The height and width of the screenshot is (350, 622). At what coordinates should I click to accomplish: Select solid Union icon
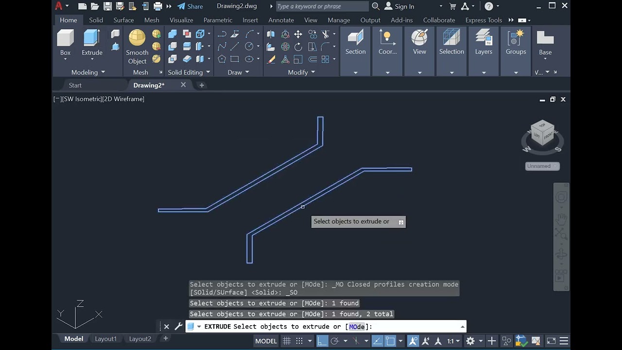coord(173,34)
